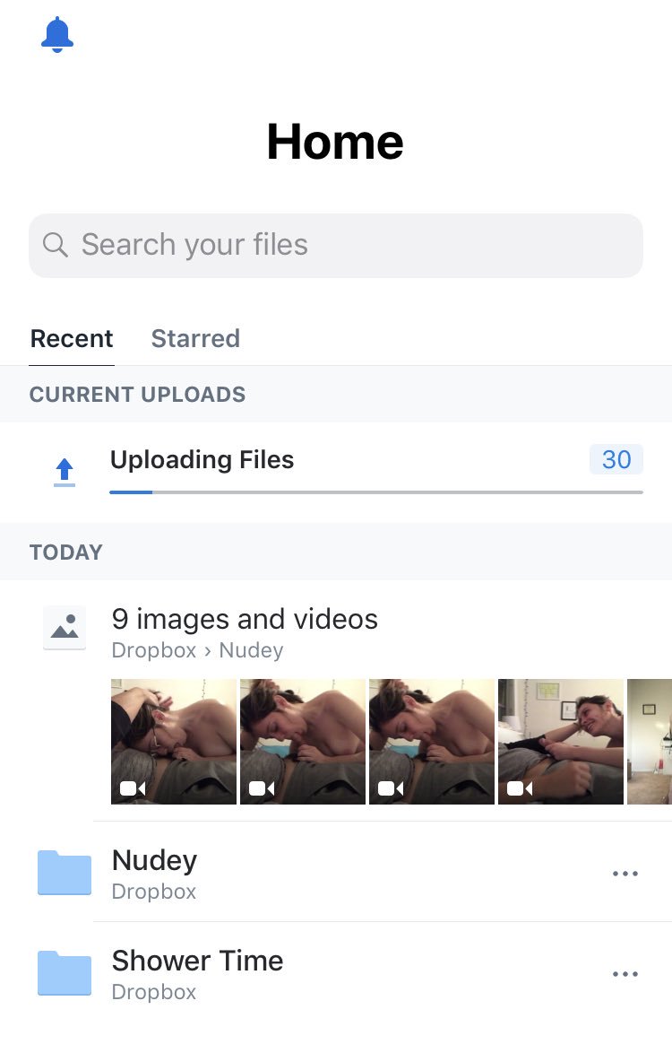Open the 9 images and videos entry

245,619
